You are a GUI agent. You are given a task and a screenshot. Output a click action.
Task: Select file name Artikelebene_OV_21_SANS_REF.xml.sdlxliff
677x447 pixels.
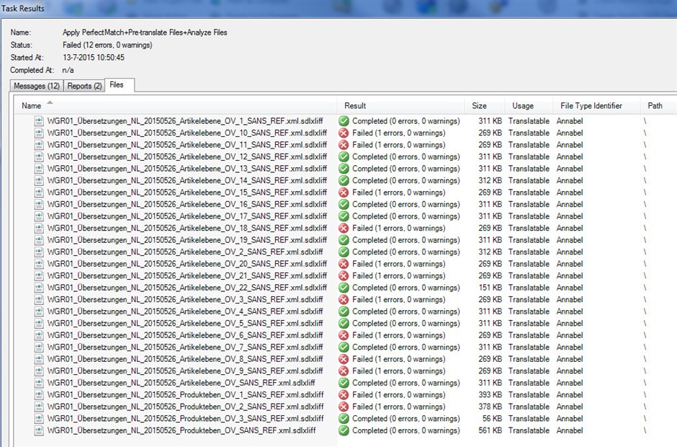point(187,275)
